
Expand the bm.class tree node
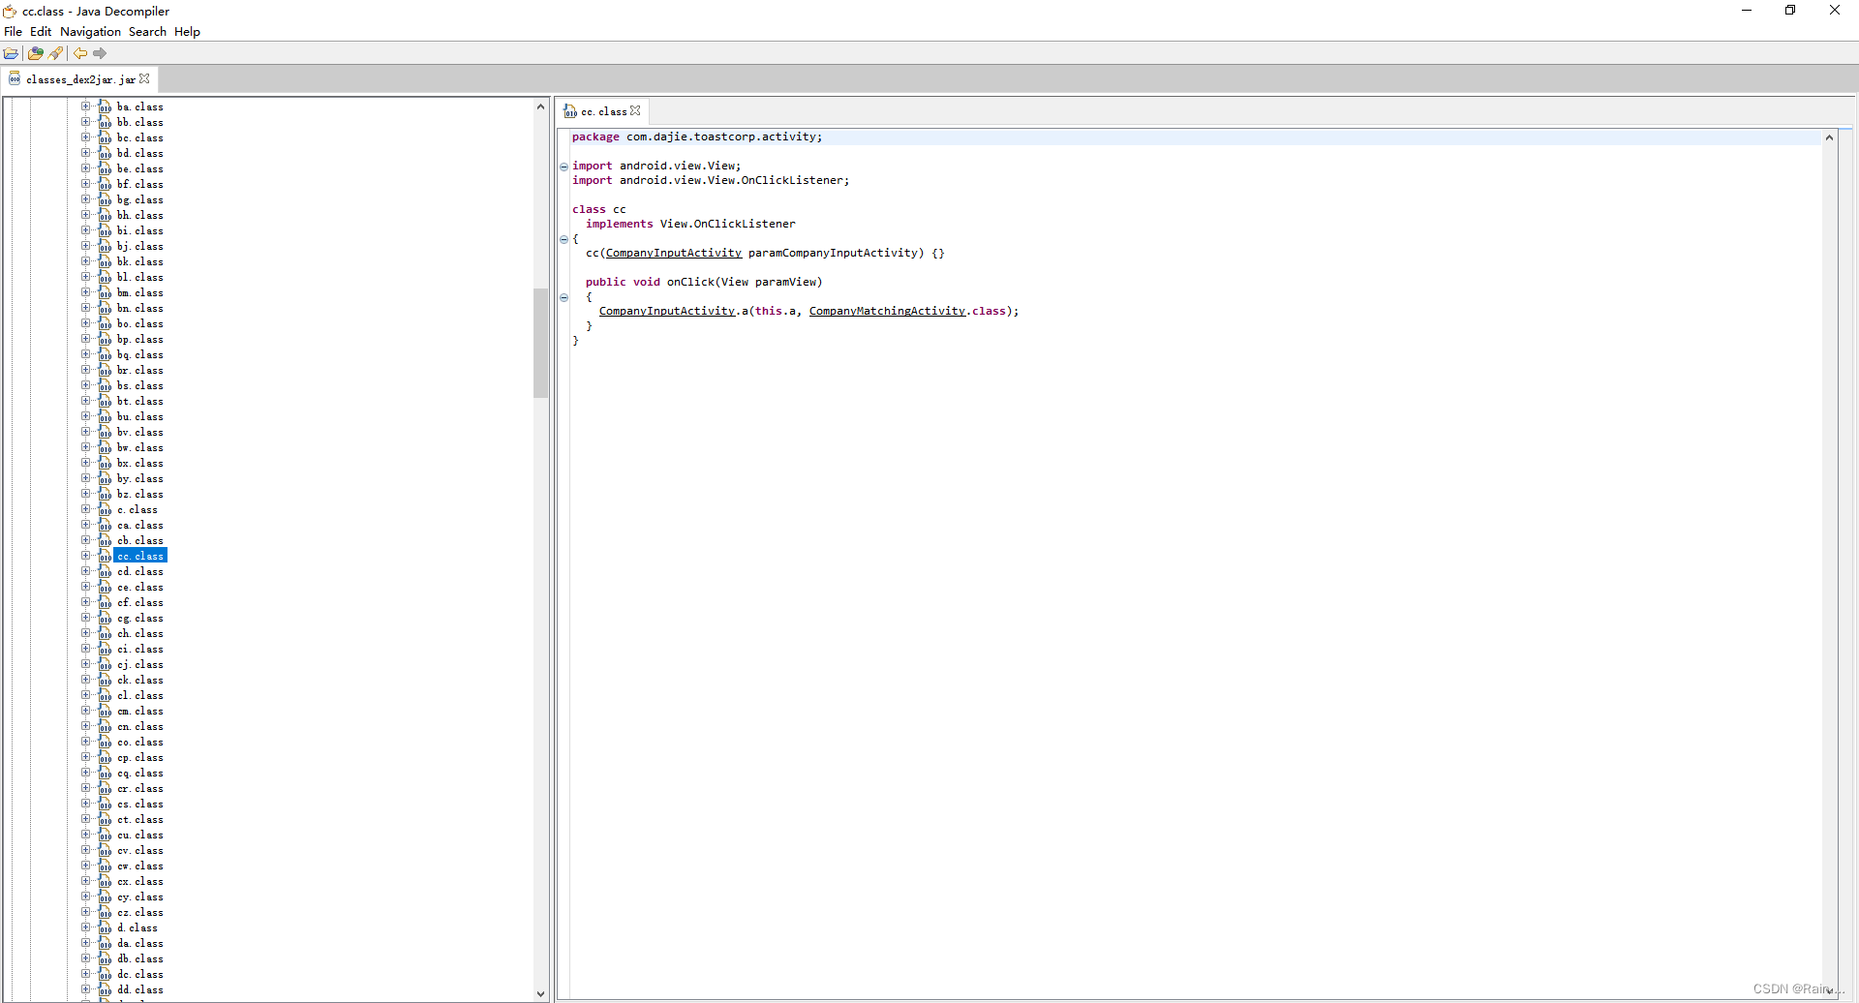pos(85,292)
